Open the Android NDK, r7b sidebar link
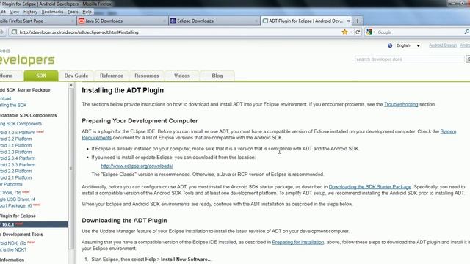 click(13, 243)
